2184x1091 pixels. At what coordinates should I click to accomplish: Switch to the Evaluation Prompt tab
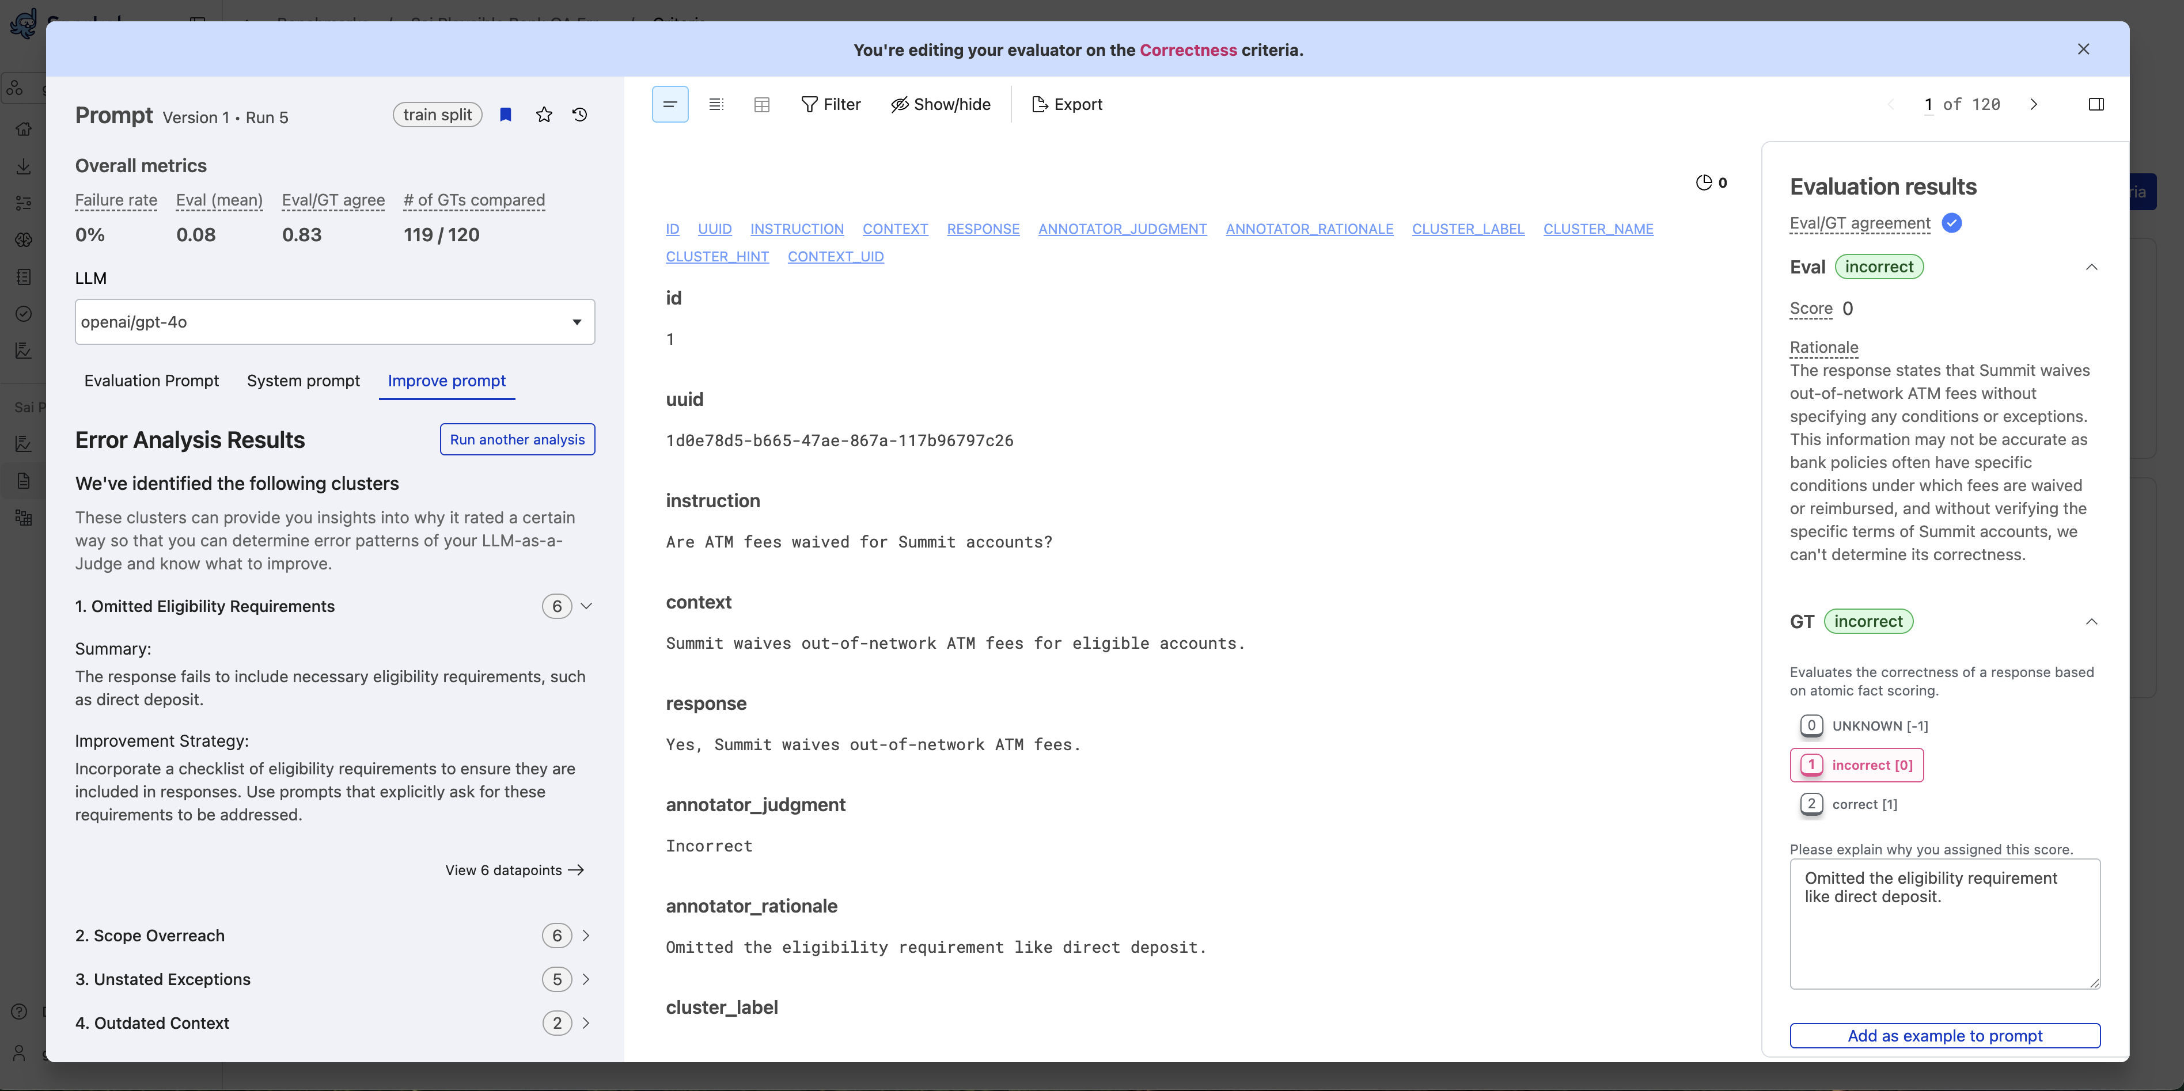tap(151, 381)
